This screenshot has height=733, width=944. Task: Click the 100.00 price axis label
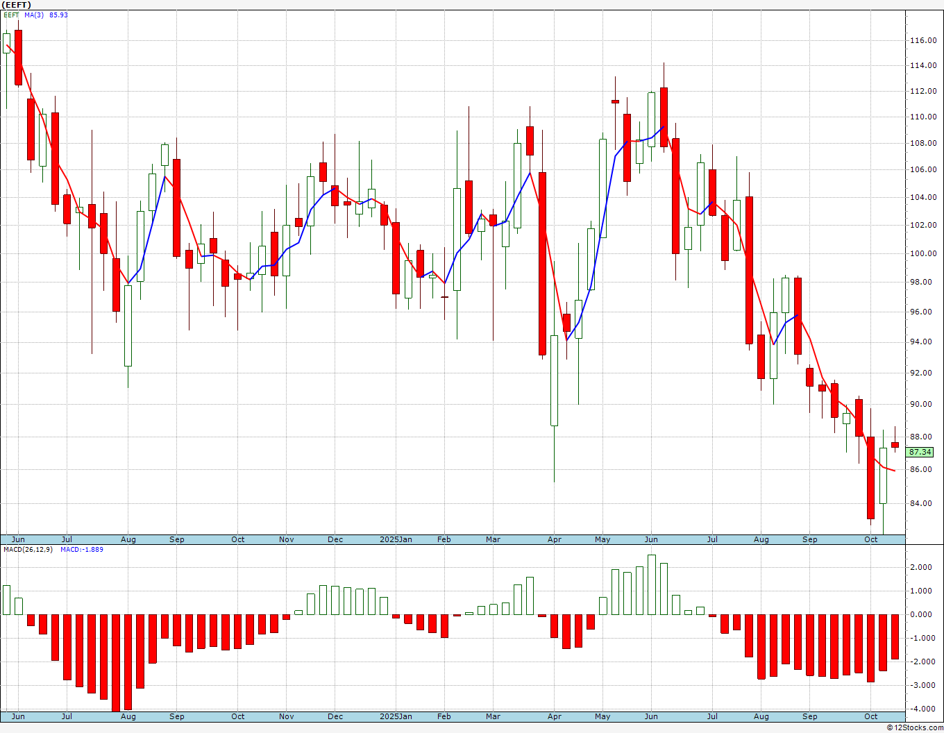click(x=922, y=254)
